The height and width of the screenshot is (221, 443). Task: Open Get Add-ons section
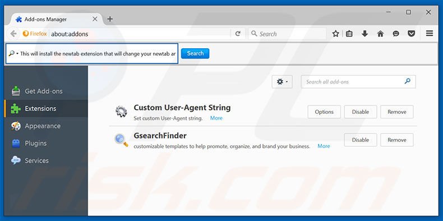point(46,91)
